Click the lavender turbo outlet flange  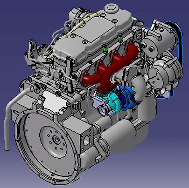point(102,110)
